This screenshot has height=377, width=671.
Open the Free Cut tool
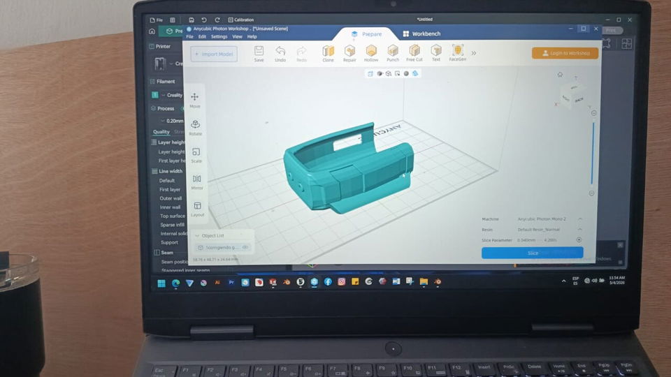point(414,54)
